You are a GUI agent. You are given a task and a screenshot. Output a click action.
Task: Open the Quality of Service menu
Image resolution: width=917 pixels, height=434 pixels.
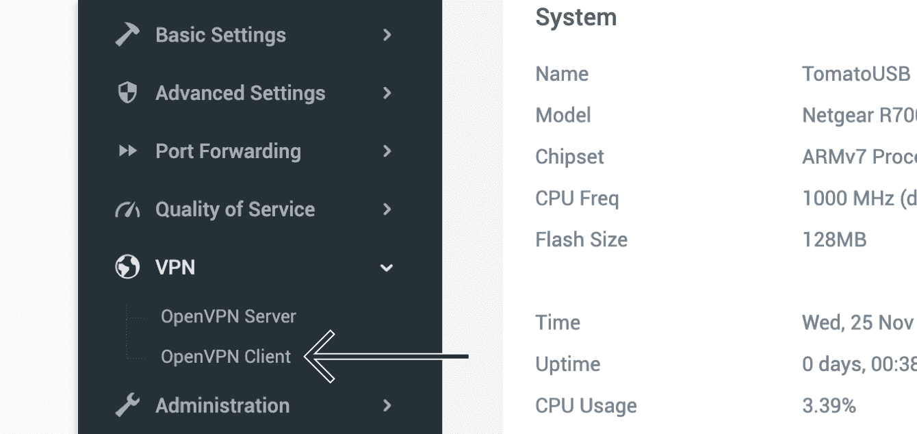coord(235,209)
